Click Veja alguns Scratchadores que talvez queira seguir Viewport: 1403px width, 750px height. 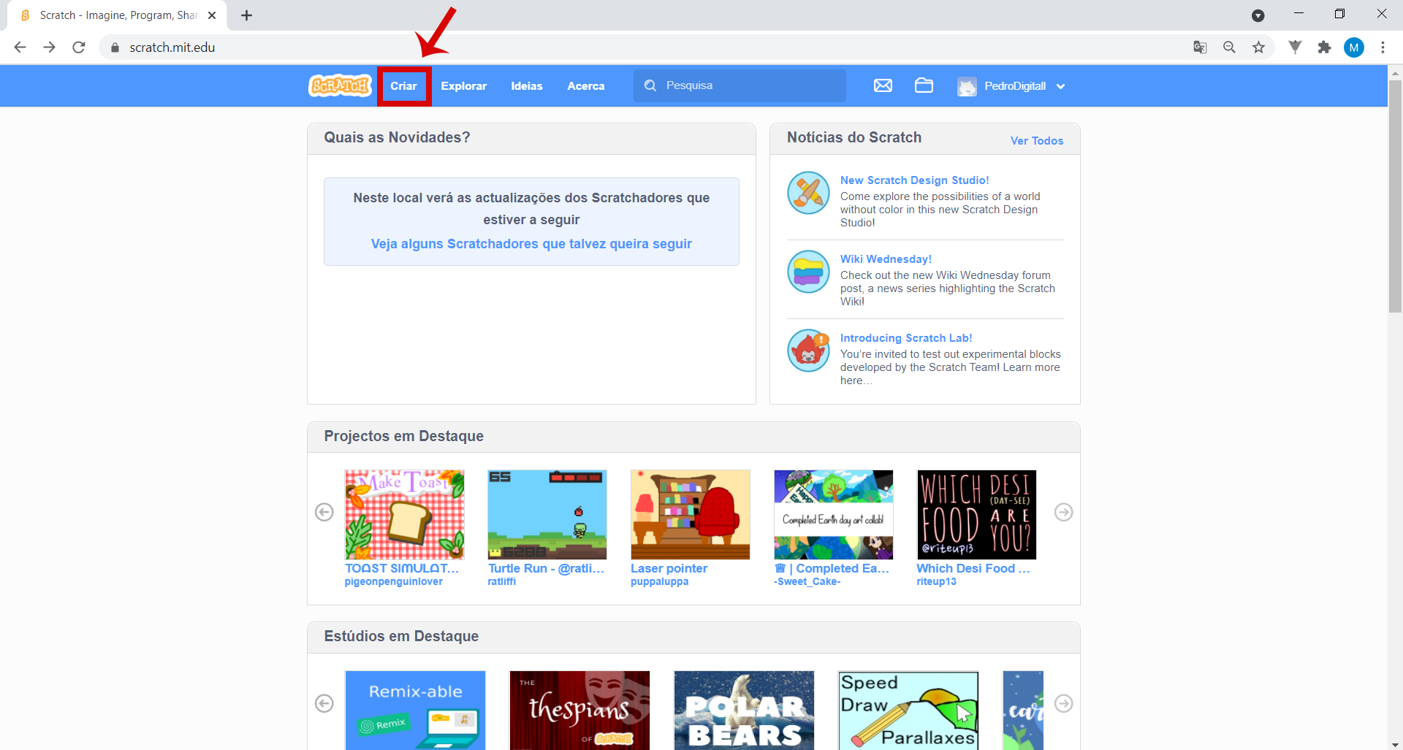pyautogui.click(x=531, y=244)
